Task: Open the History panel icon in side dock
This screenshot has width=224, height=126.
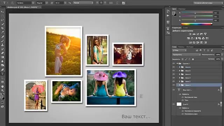Action: [168, 11]
